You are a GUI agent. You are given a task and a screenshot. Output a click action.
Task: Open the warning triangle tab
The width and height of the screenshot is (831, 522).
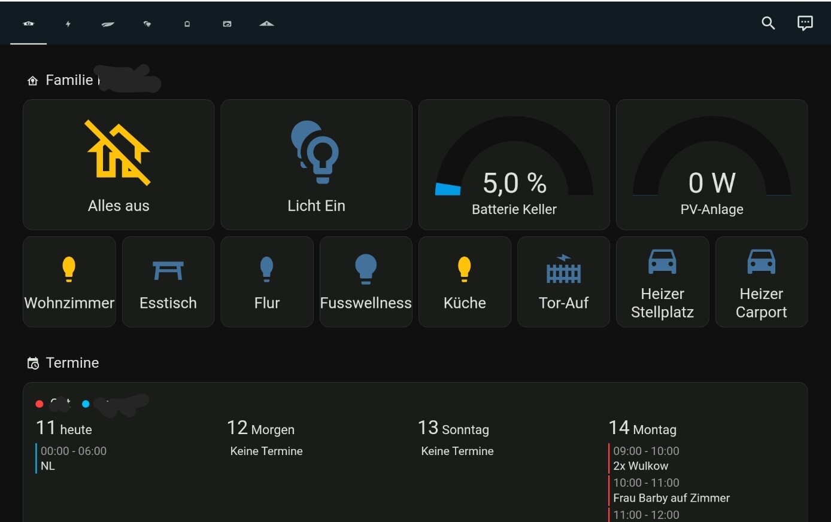(266, 24)
